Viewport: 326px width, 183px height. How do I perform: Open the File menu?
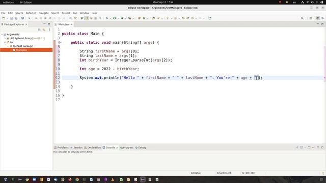[4, 13]
